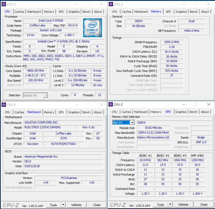Expand the Tools dropdown arrow in SPD window
This screenshot has height=209, width=215.
pyautogui.click(x=170, y=205)
